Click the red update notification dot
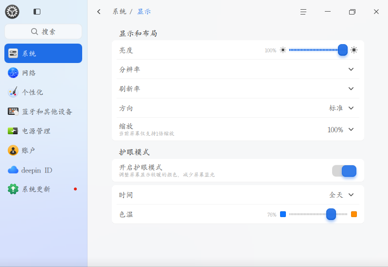 point(75,189)
